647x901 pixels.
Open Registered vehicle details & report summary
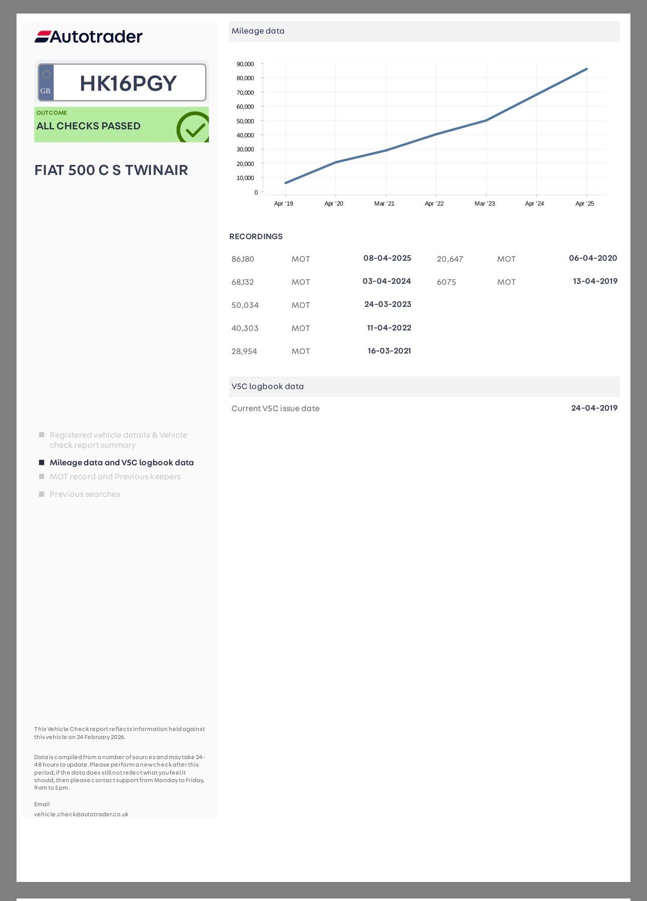pos(118,440)
